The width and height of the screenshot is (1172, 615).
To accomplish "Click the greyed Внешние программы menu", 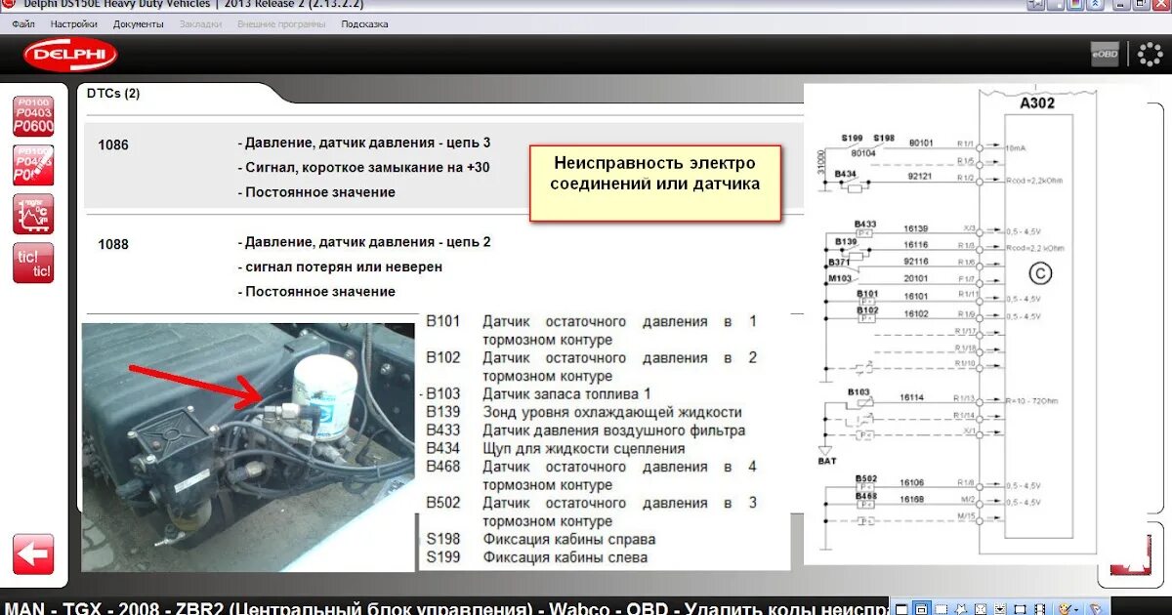I will (281, 23).
